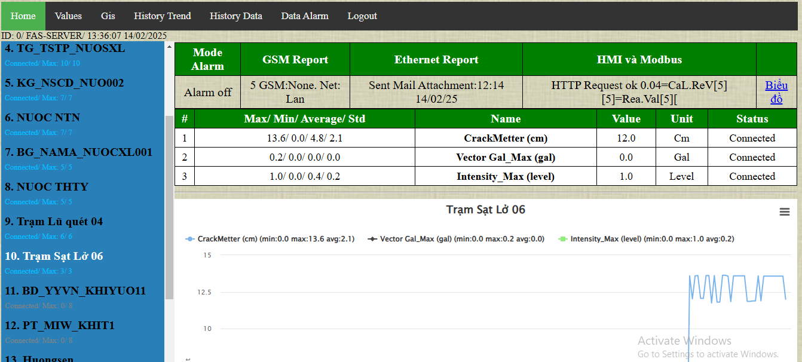Open the Data Alarm page
Image resolution: width=802 pixels, height=362 pixels.
click(x=305, y=16)
